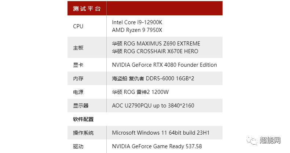
Task: Click ROG MAXIMUS Z690 EXTREME entry
Action: click(x=156, y=44)
